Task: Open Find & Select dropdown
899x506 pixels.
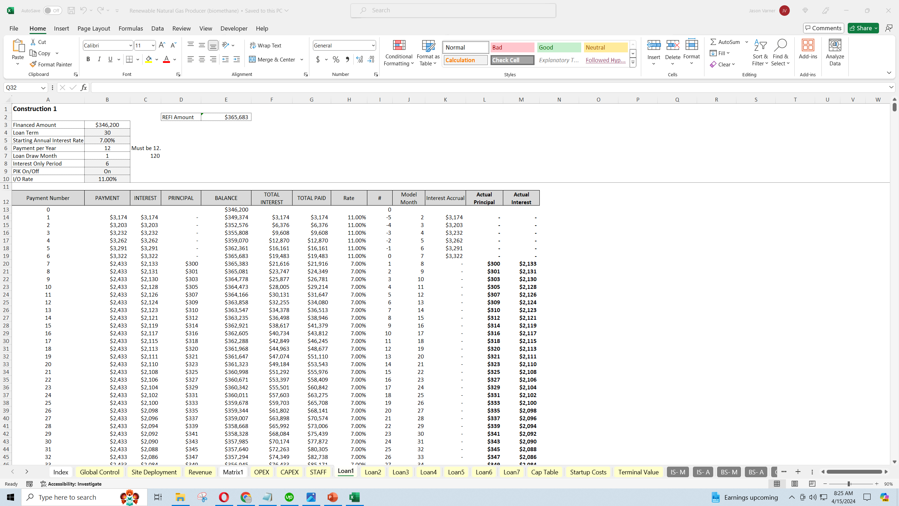Action: tap(780, 53)
